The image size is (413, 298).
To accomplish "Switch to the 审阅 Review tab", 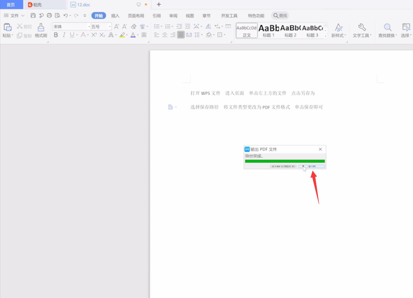I will [173, 16].
